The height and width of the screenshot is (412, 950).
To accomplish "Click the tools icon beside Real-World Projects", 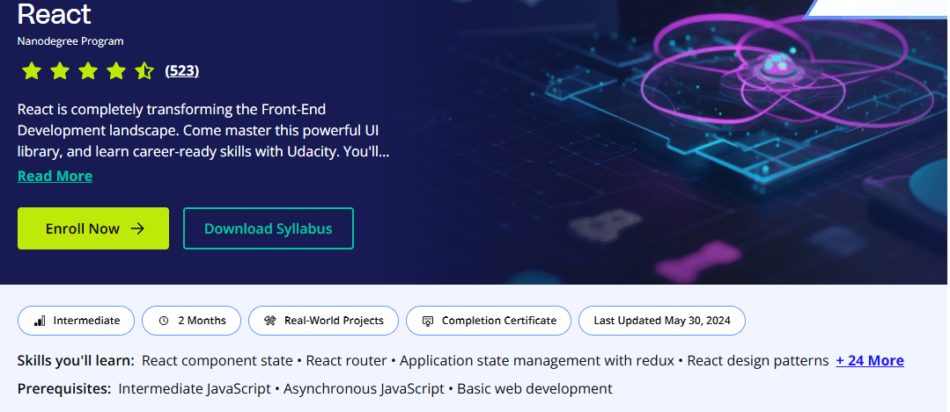I will tap(270, 321).
